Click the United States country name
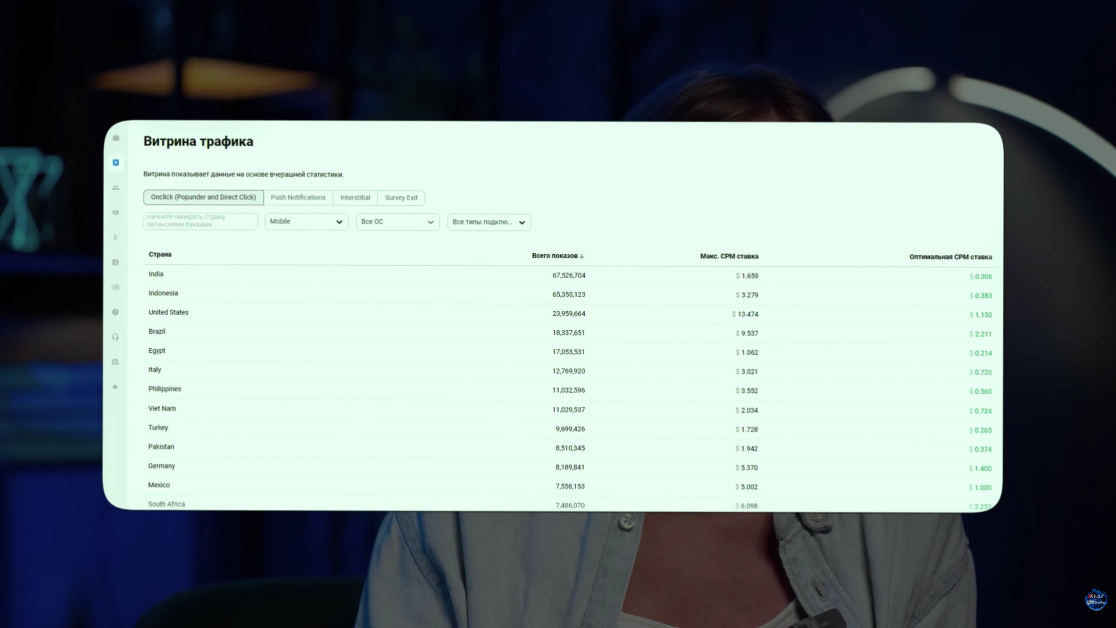This screenshot has height=628, width=1116. pyautogui.click(x=168, y=312)
